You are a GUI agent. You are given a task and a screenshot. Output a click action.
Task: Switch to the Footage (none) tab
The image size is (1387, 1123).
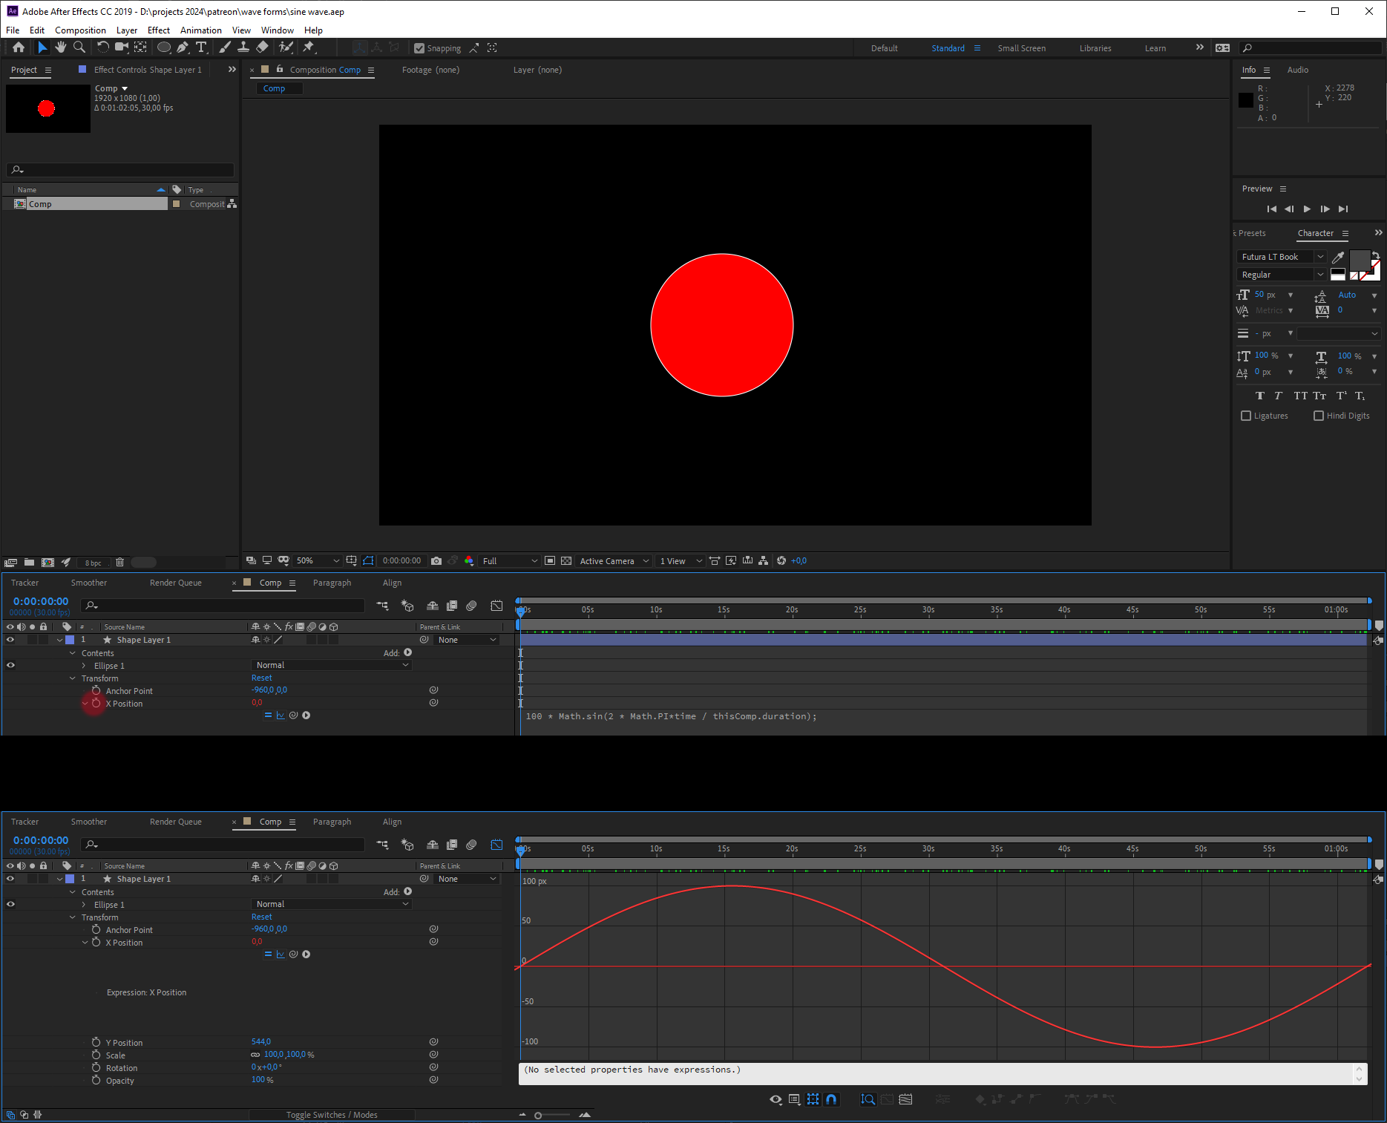click(x=430, y=70)
